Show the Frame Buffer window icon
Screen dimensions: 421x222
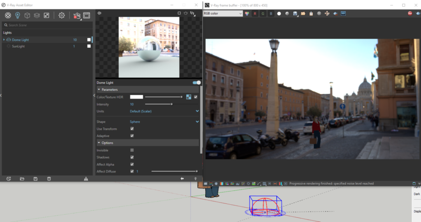point(86,15)
